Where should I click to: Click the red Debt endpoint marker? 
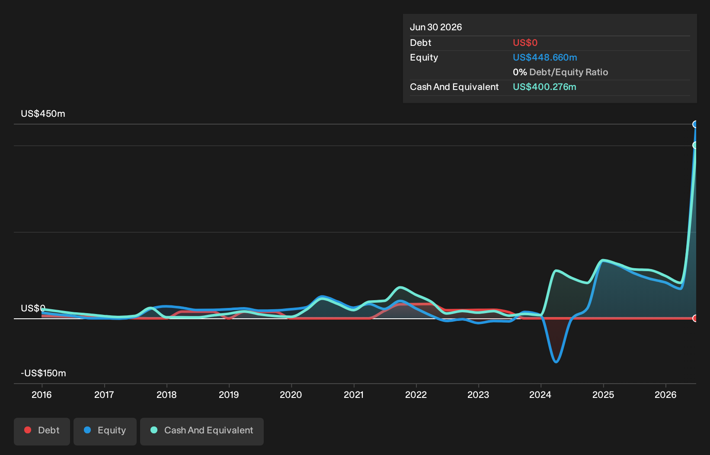(x=695, y=318)
